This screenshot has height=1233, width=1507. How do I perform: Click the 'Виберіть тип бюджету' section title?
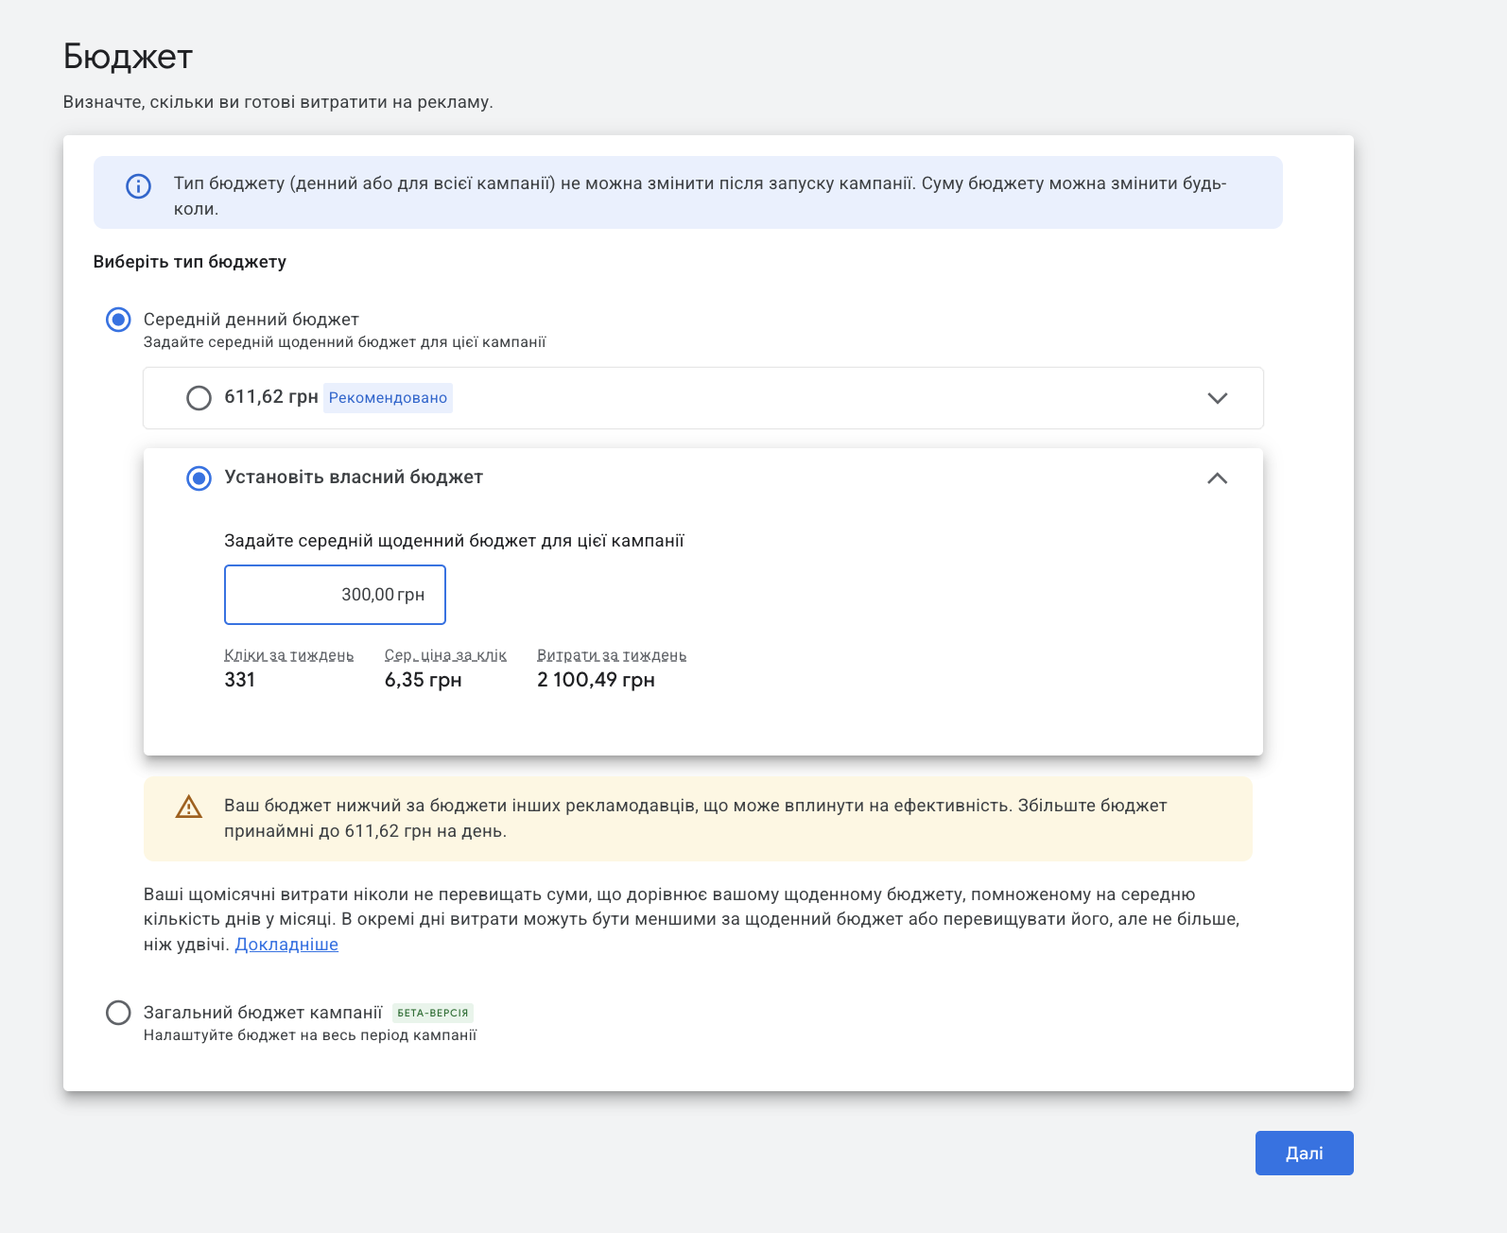click(189, 262)
